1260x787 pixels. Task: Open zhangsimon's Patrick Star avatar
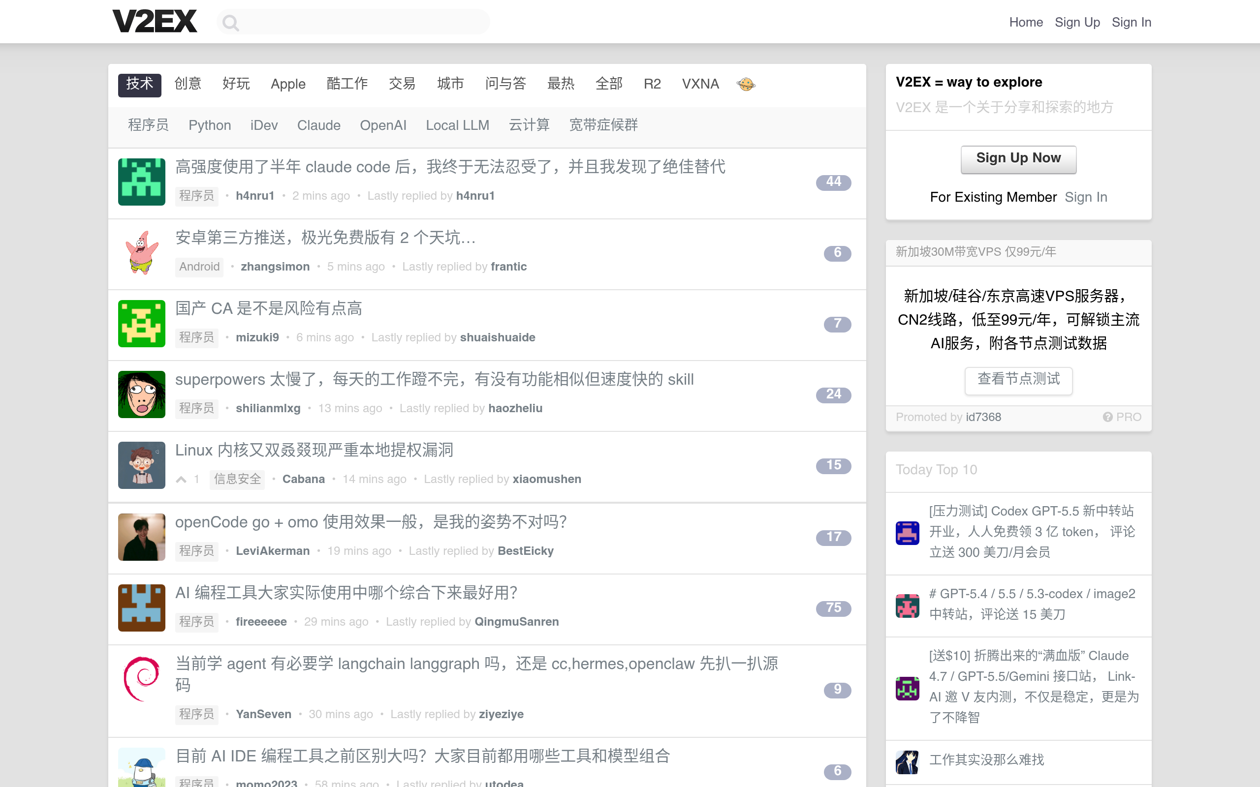tap(142, 252)
